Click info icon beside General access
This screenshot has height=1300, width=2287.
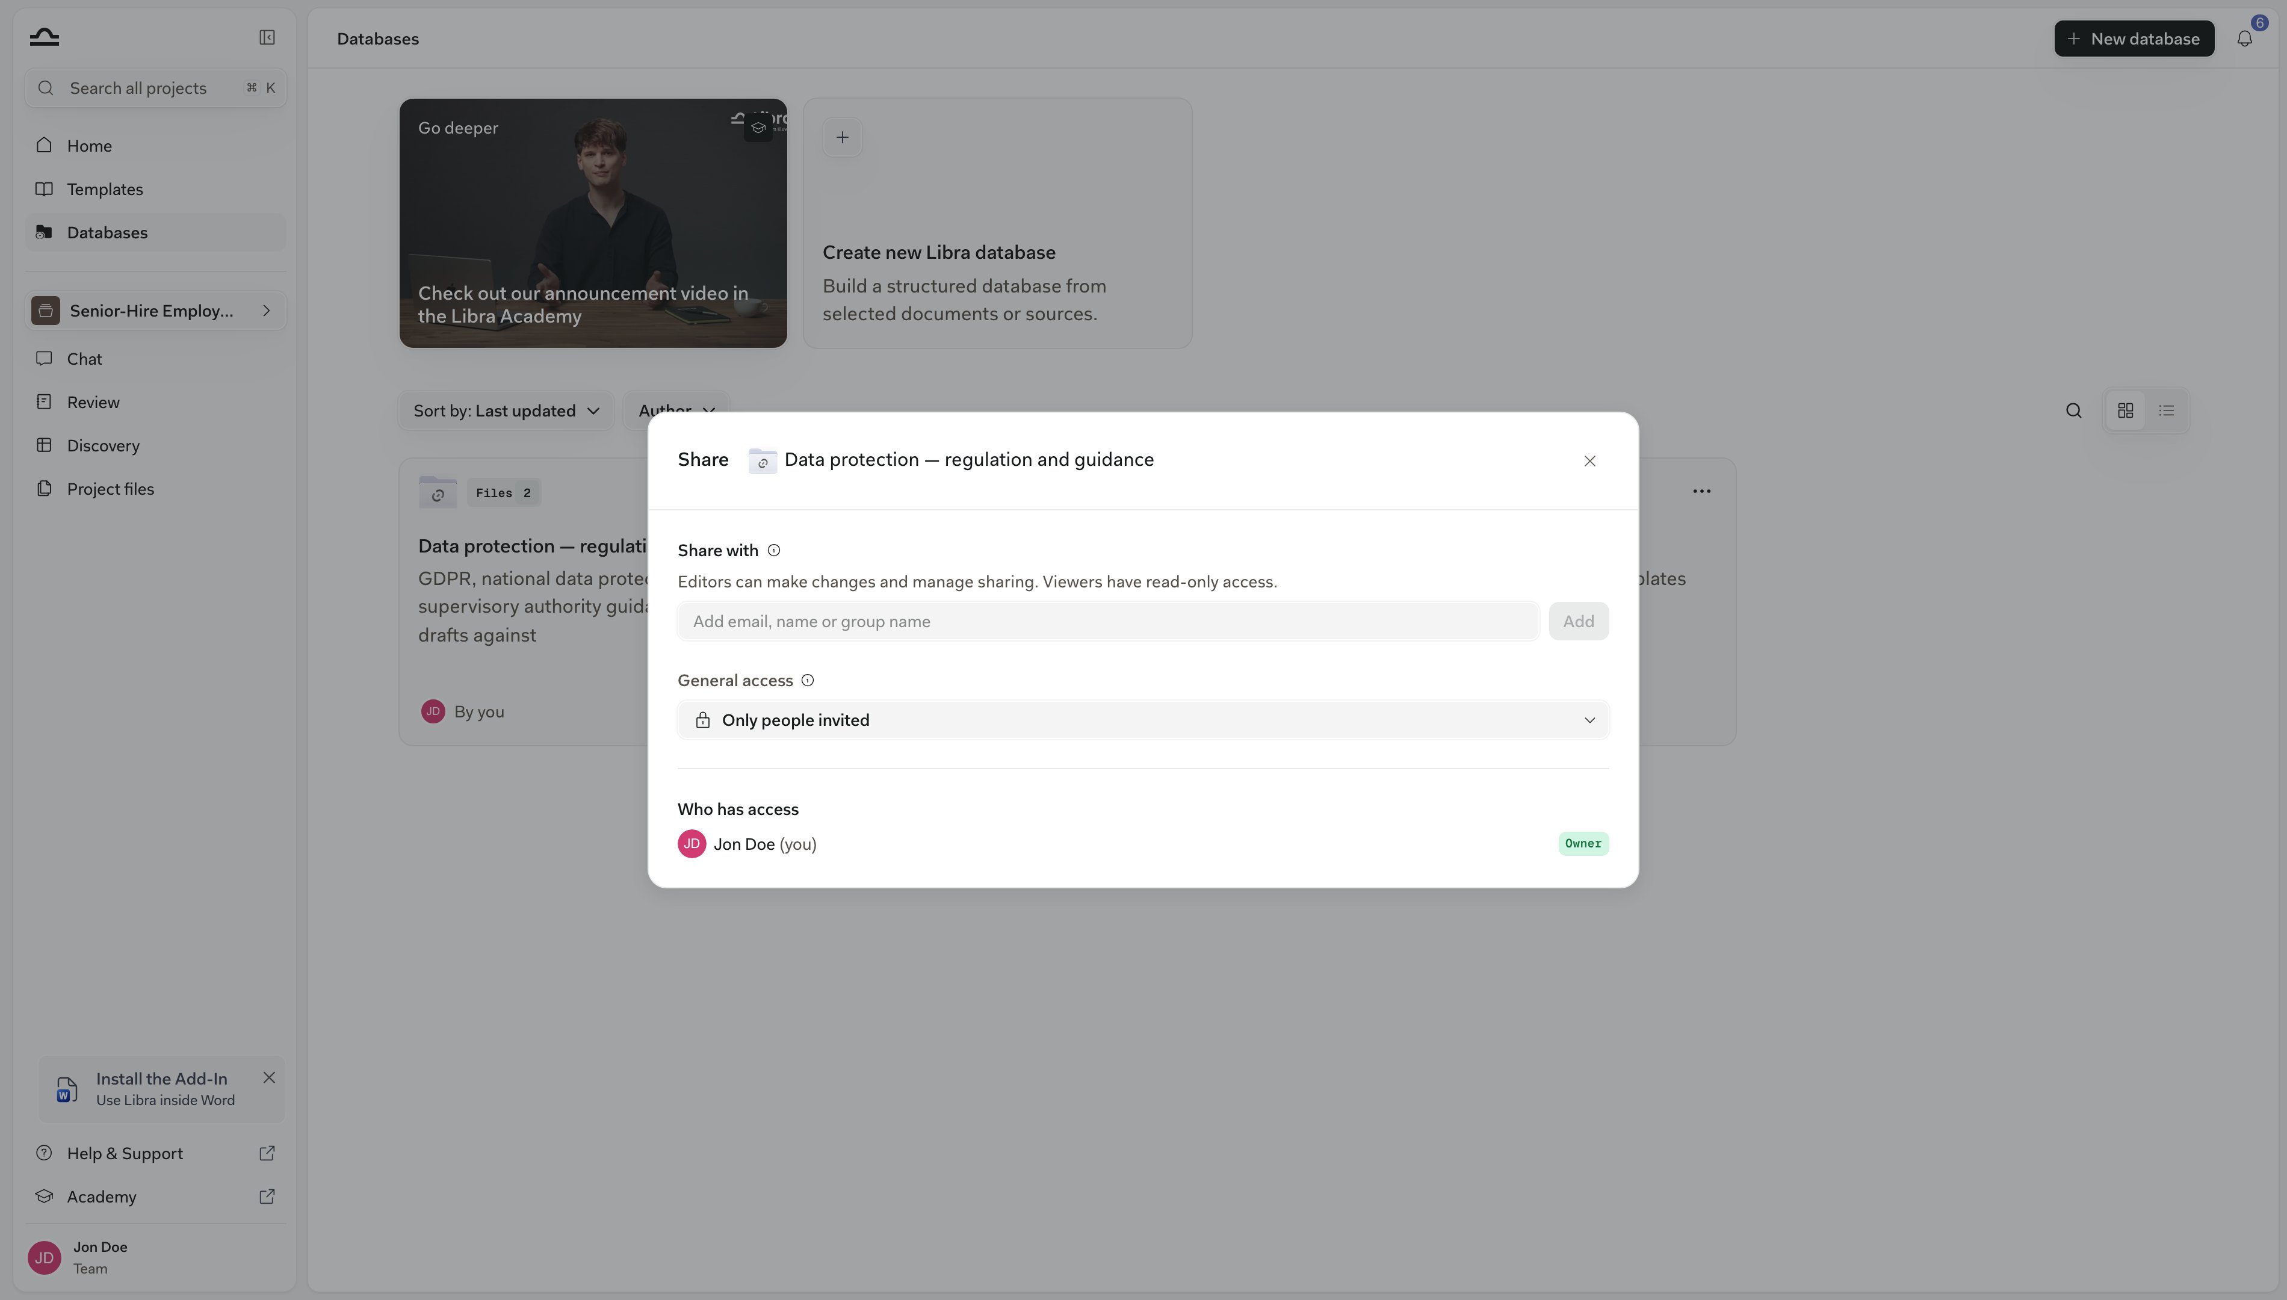[x=808, y=680]
